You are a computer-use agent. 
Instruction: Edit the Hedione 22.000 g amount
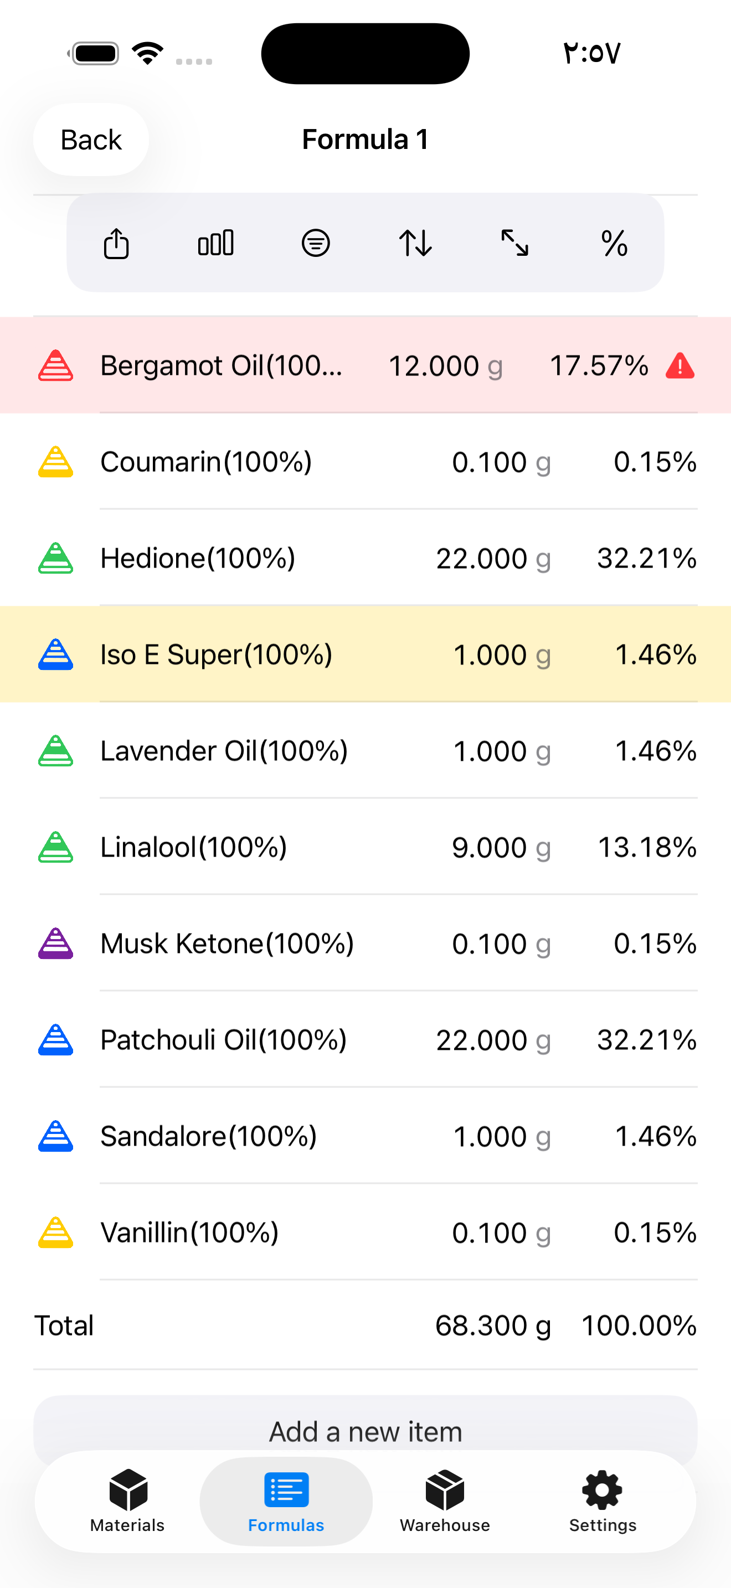(493, 559)
